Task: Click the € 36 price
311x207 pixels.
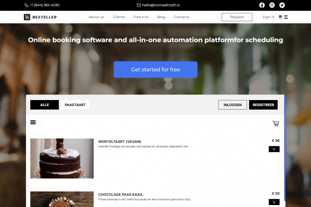Action: (x=276, y=141)
